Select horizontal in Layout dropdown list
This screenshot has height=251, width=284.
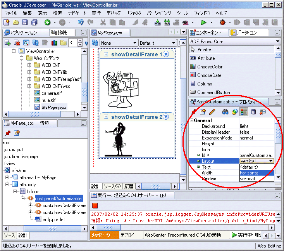click(256, 173)
